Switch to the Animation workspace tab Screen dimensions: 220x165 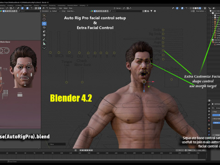point(44,5)
